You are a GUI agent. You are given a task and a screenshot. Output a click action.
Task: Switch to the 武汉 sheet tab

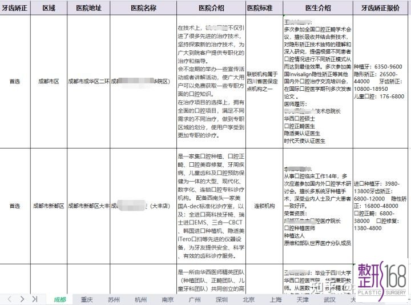330,299
